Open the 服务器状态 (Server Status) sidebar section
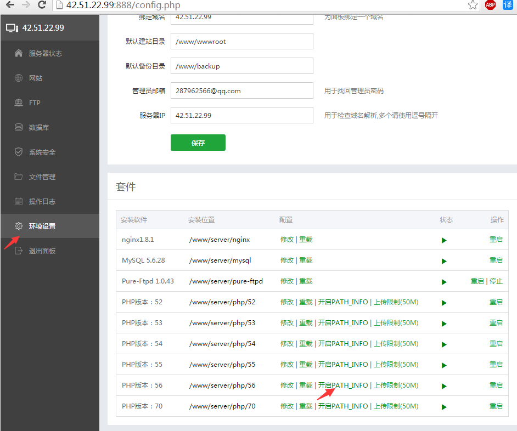The image size is (517, 431). pyautogui.click(x=38, y=53)
